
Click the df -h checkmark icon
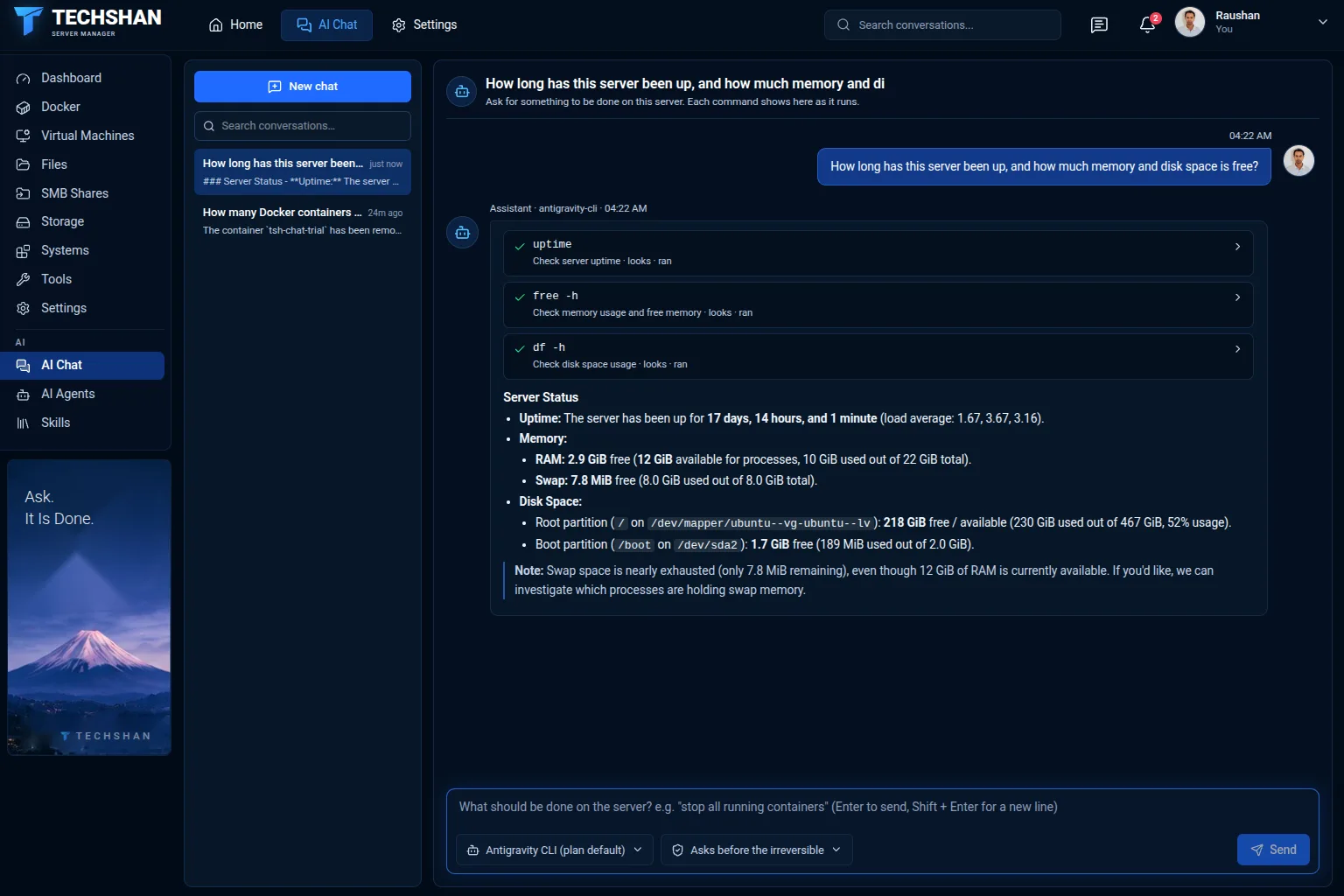coord(520,349)
